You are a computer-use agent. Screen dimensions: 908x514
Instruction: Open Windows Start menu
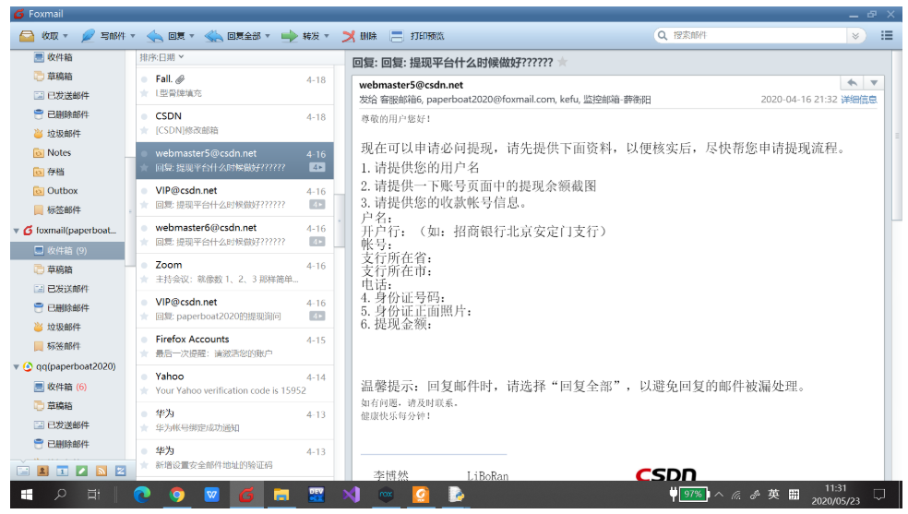point(26,495)
